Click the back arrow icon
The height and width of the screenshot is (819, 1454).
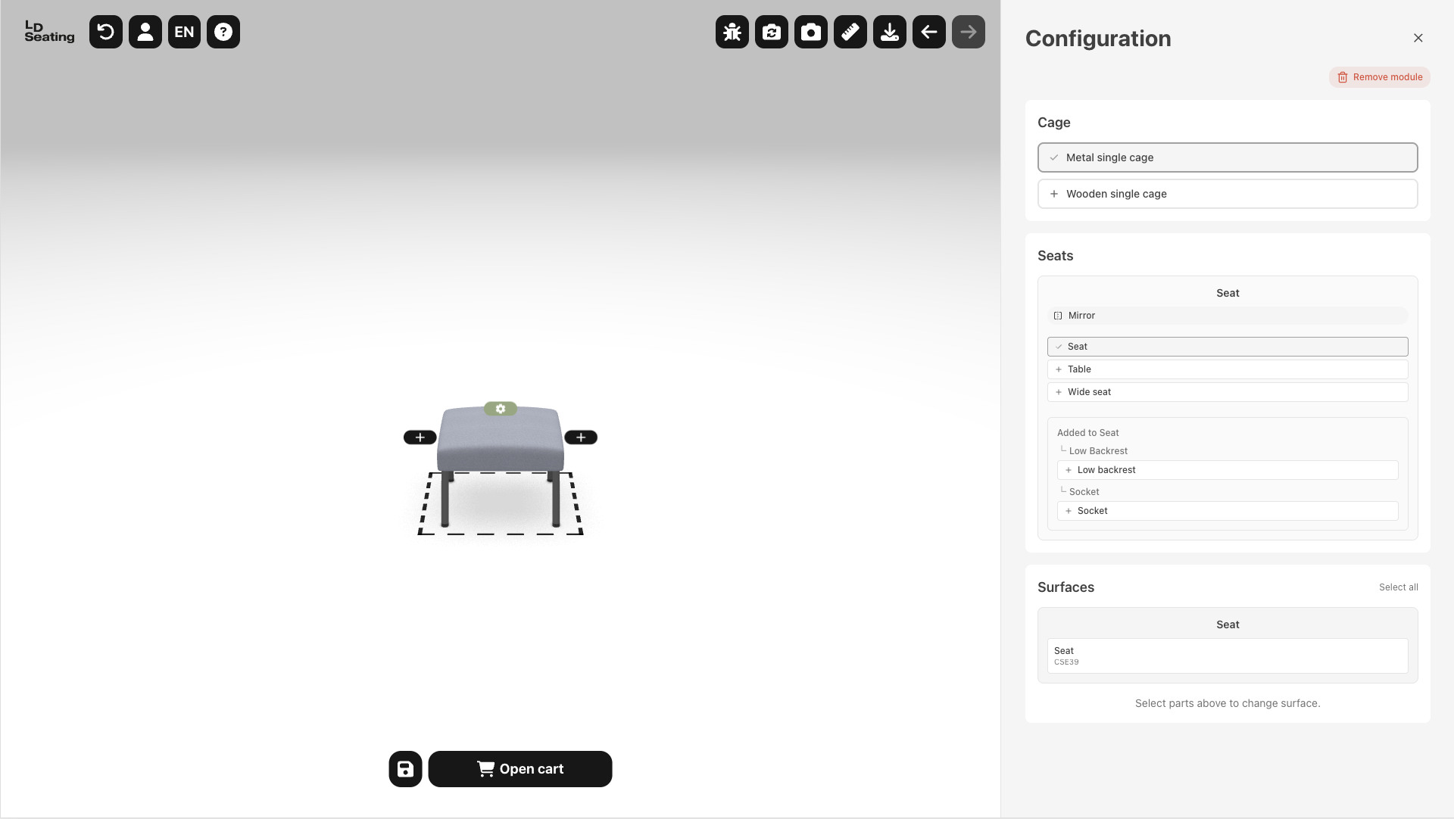929,32
